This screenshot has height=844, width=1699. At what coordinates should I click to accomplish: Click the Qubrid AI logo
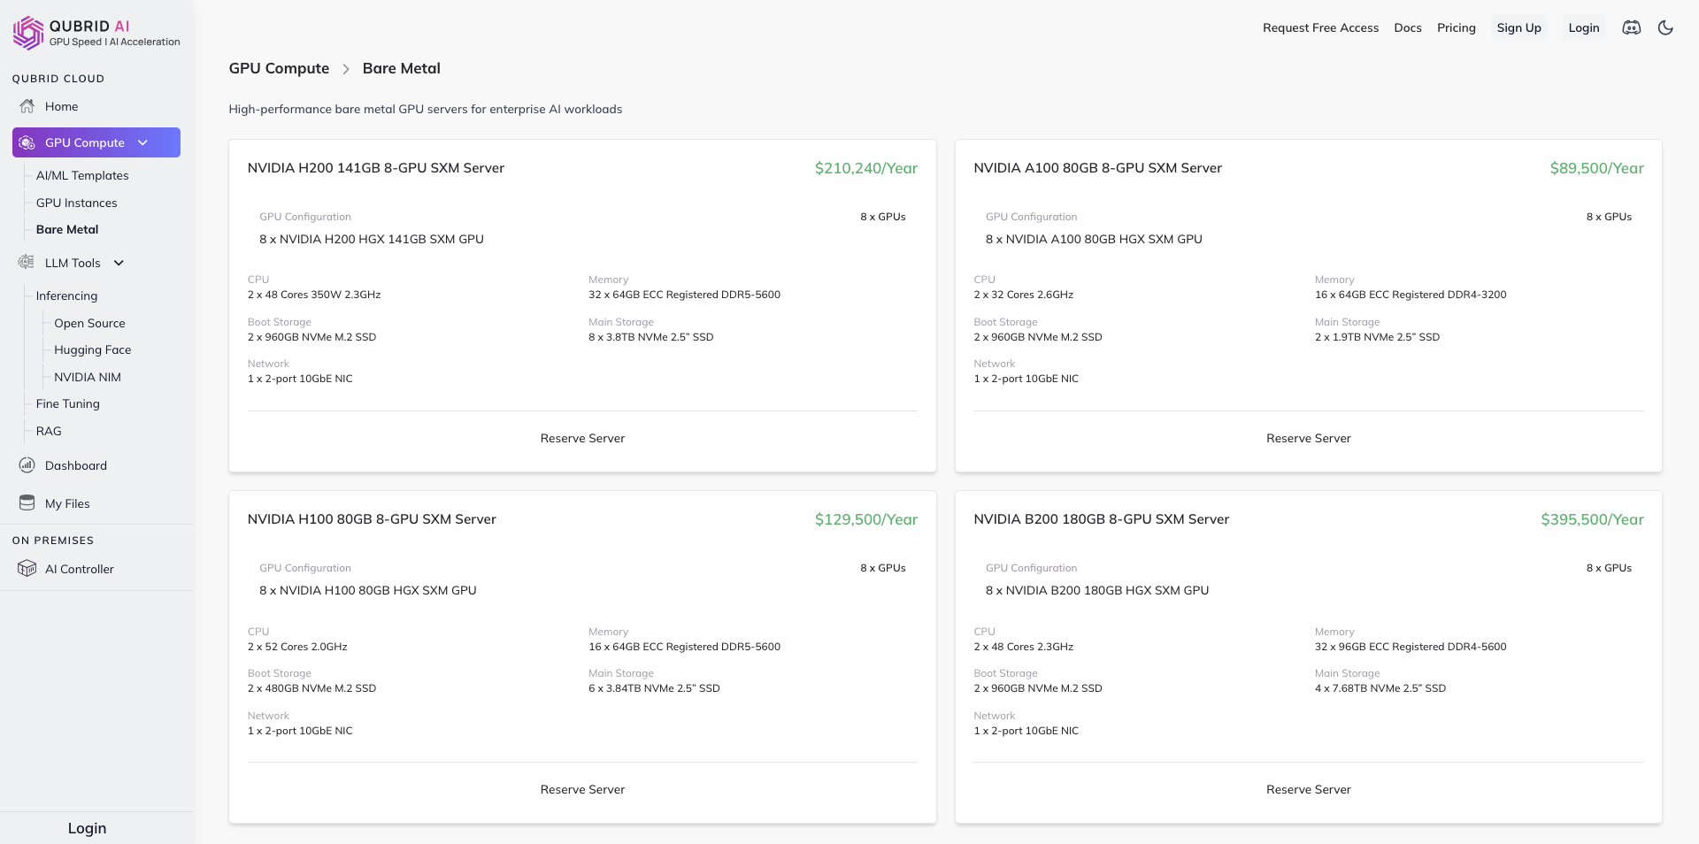pos(96,33)
